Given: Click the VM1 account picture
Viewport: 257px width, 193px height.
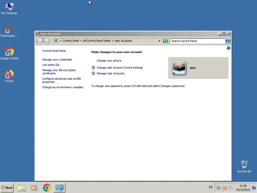Looking at the screenshot, I should coord(179,68).
